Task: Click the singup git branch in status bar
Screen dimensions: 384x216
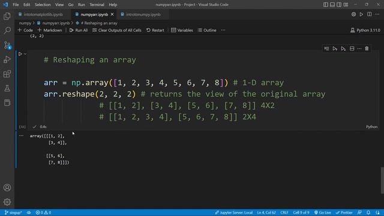Action: [13, 212]
